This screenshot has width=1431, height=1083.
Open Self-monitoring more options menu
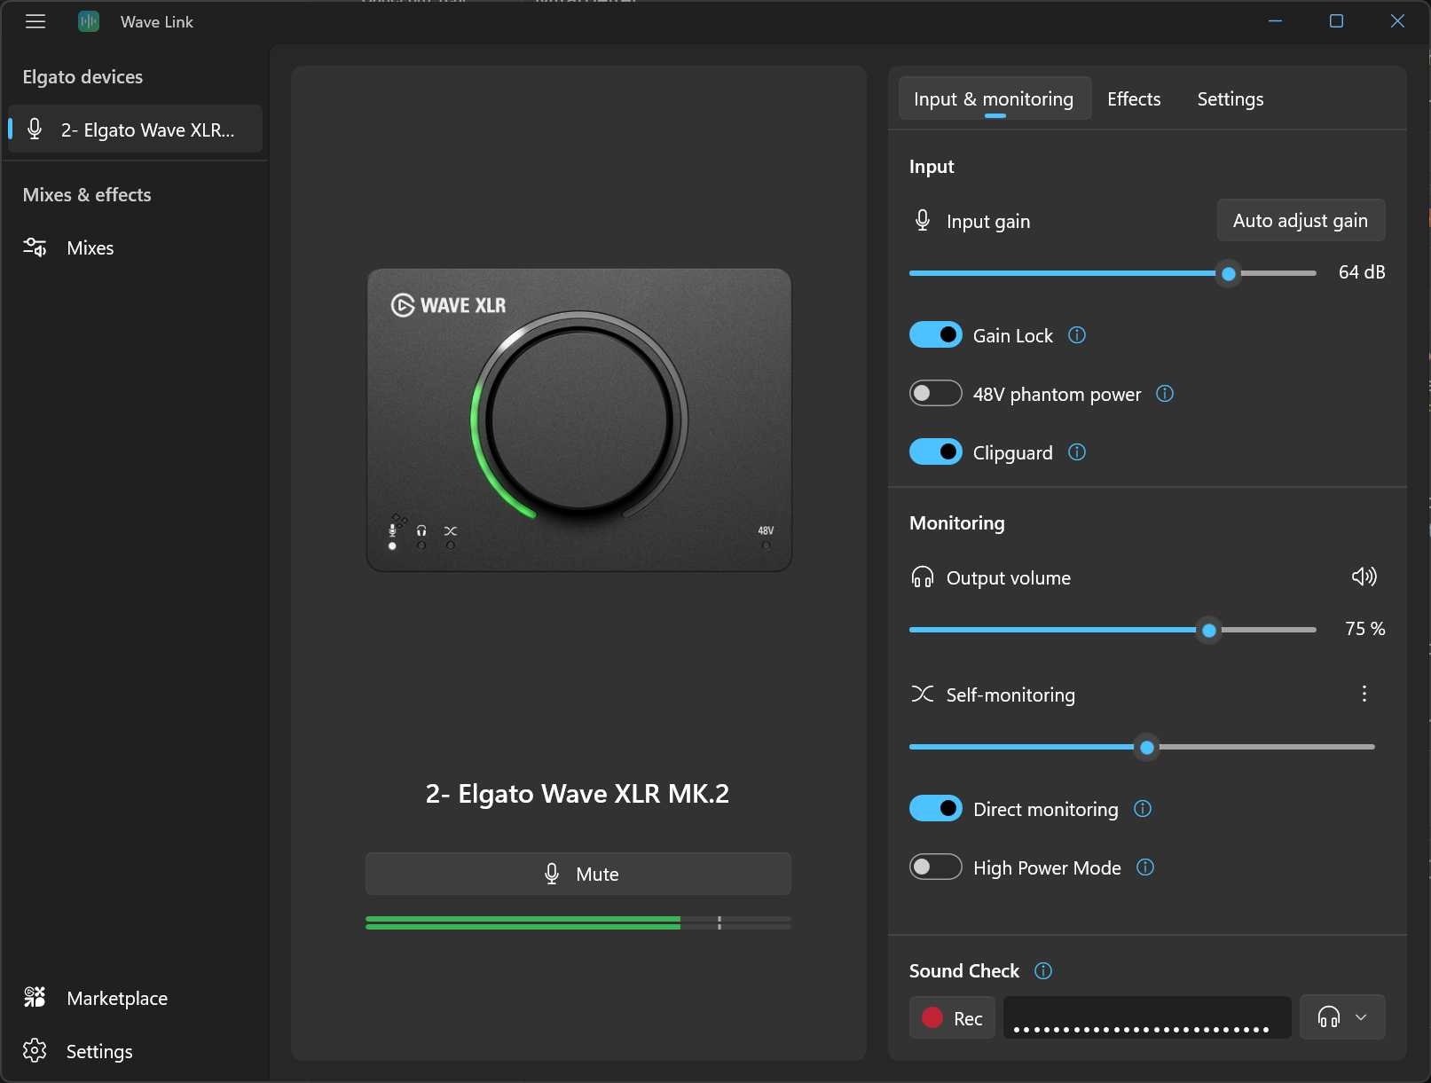[1364, 694]
